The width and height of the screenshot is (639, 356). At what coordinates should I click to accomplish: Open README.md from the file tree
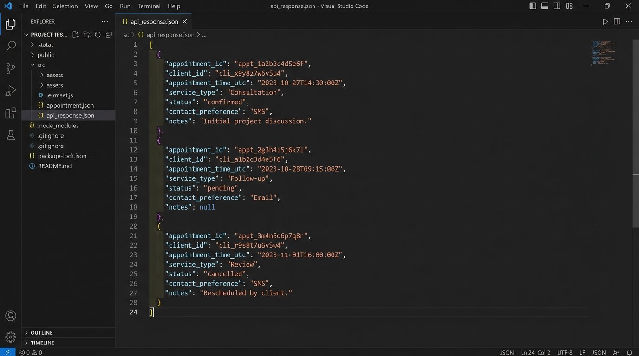tap(54, 166)
